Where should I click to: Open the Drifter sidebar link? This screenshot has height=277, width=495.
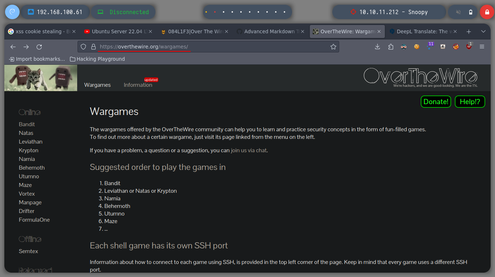point(26,211)
